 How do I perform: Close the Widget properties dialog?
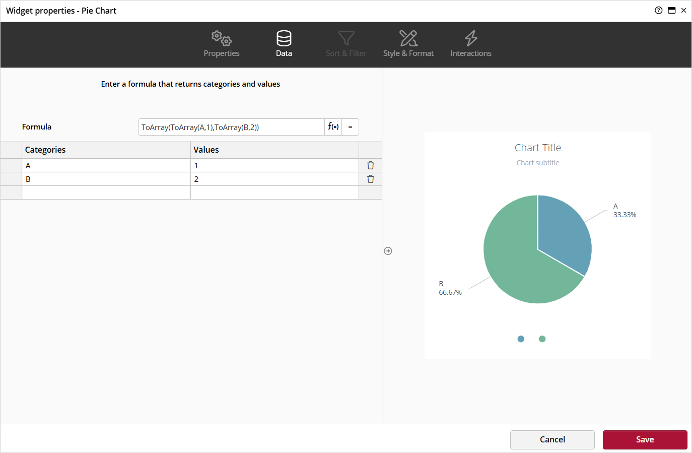[684, 10]
